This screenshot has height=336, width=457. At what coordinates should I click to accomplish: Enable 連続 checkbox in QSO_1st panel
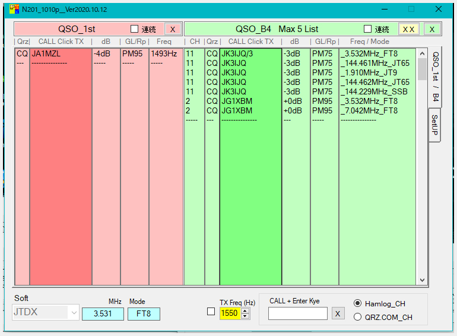click(x=134, y=29)
